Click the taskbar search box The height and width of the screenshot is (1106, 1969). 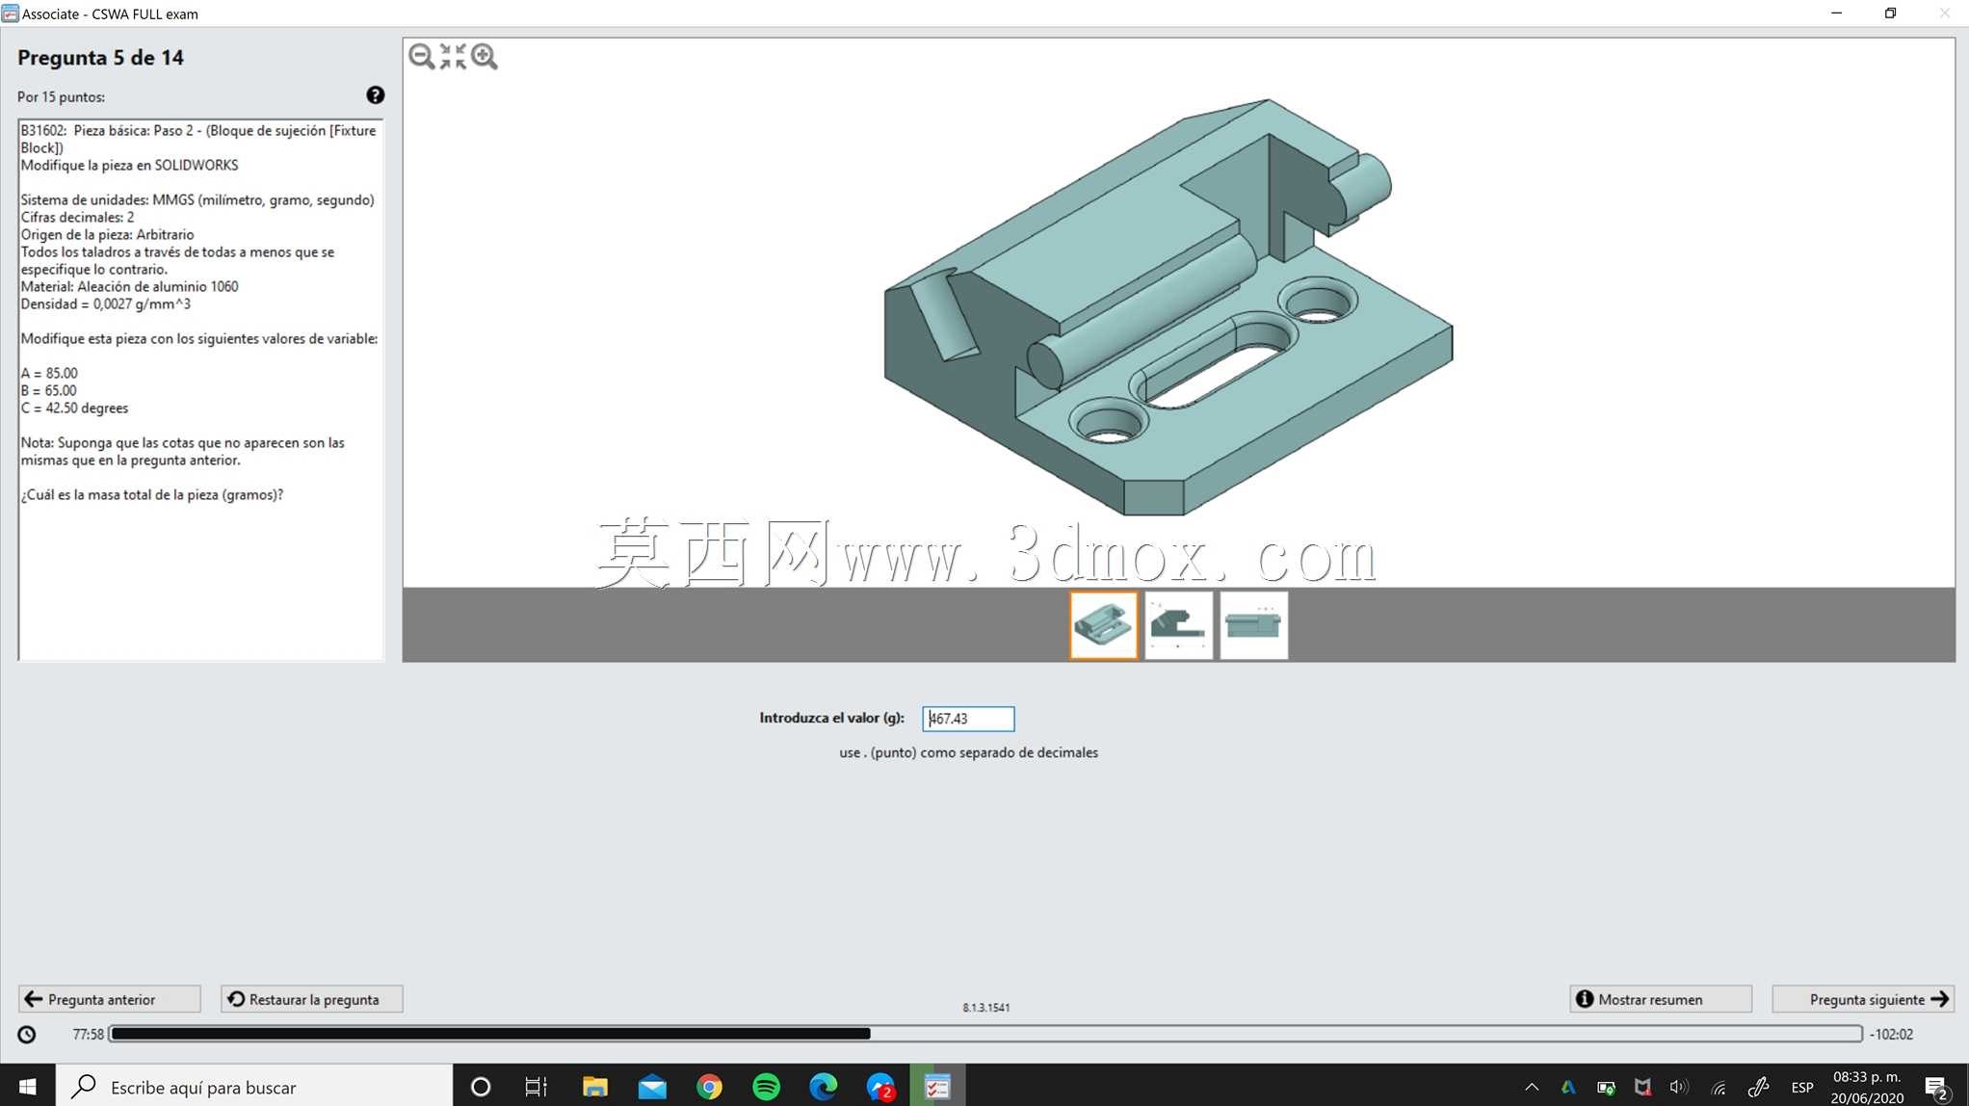click(x=254, y=1087)
